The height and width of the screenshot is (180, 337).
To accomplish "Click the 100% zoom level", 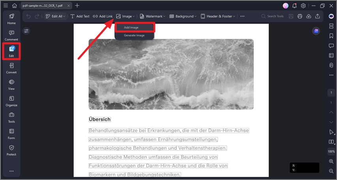I will (x=331, y=152).
